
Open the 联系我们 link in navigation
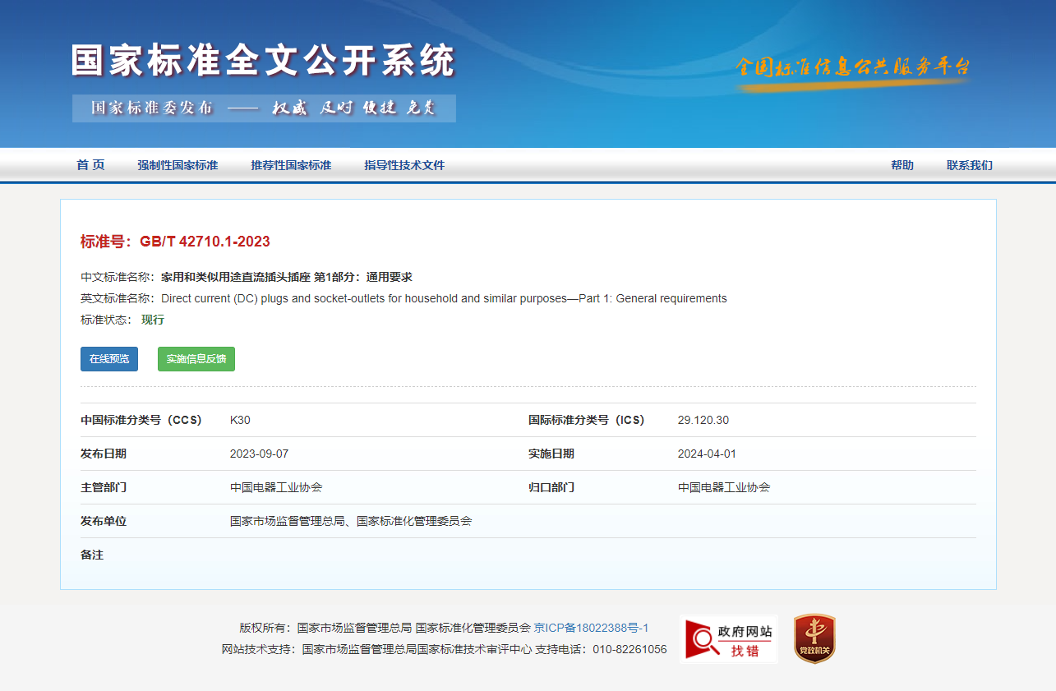[x=970, y=165]
